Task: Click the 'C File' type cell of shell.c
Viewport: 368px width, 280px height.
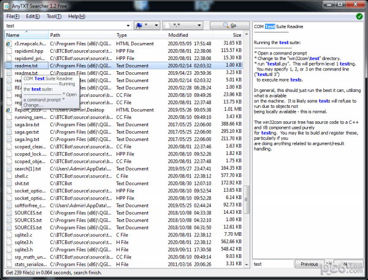Action: tap(122, 176)
